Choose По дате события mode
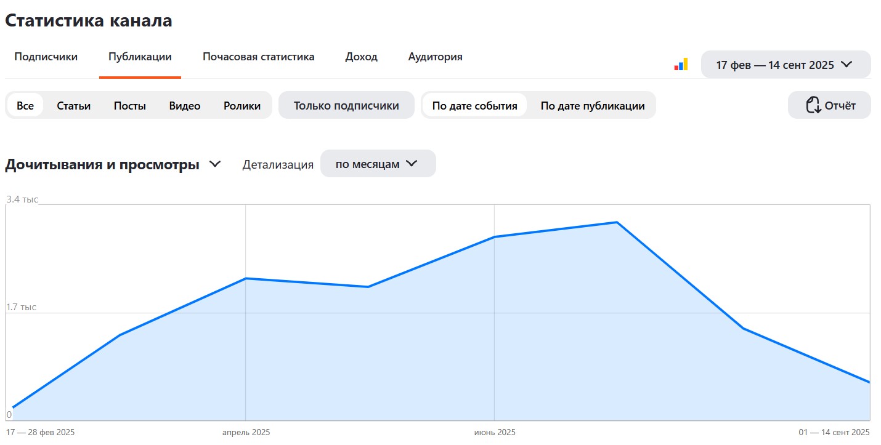Viewport: 881px width, 445px height. (475, 105)
